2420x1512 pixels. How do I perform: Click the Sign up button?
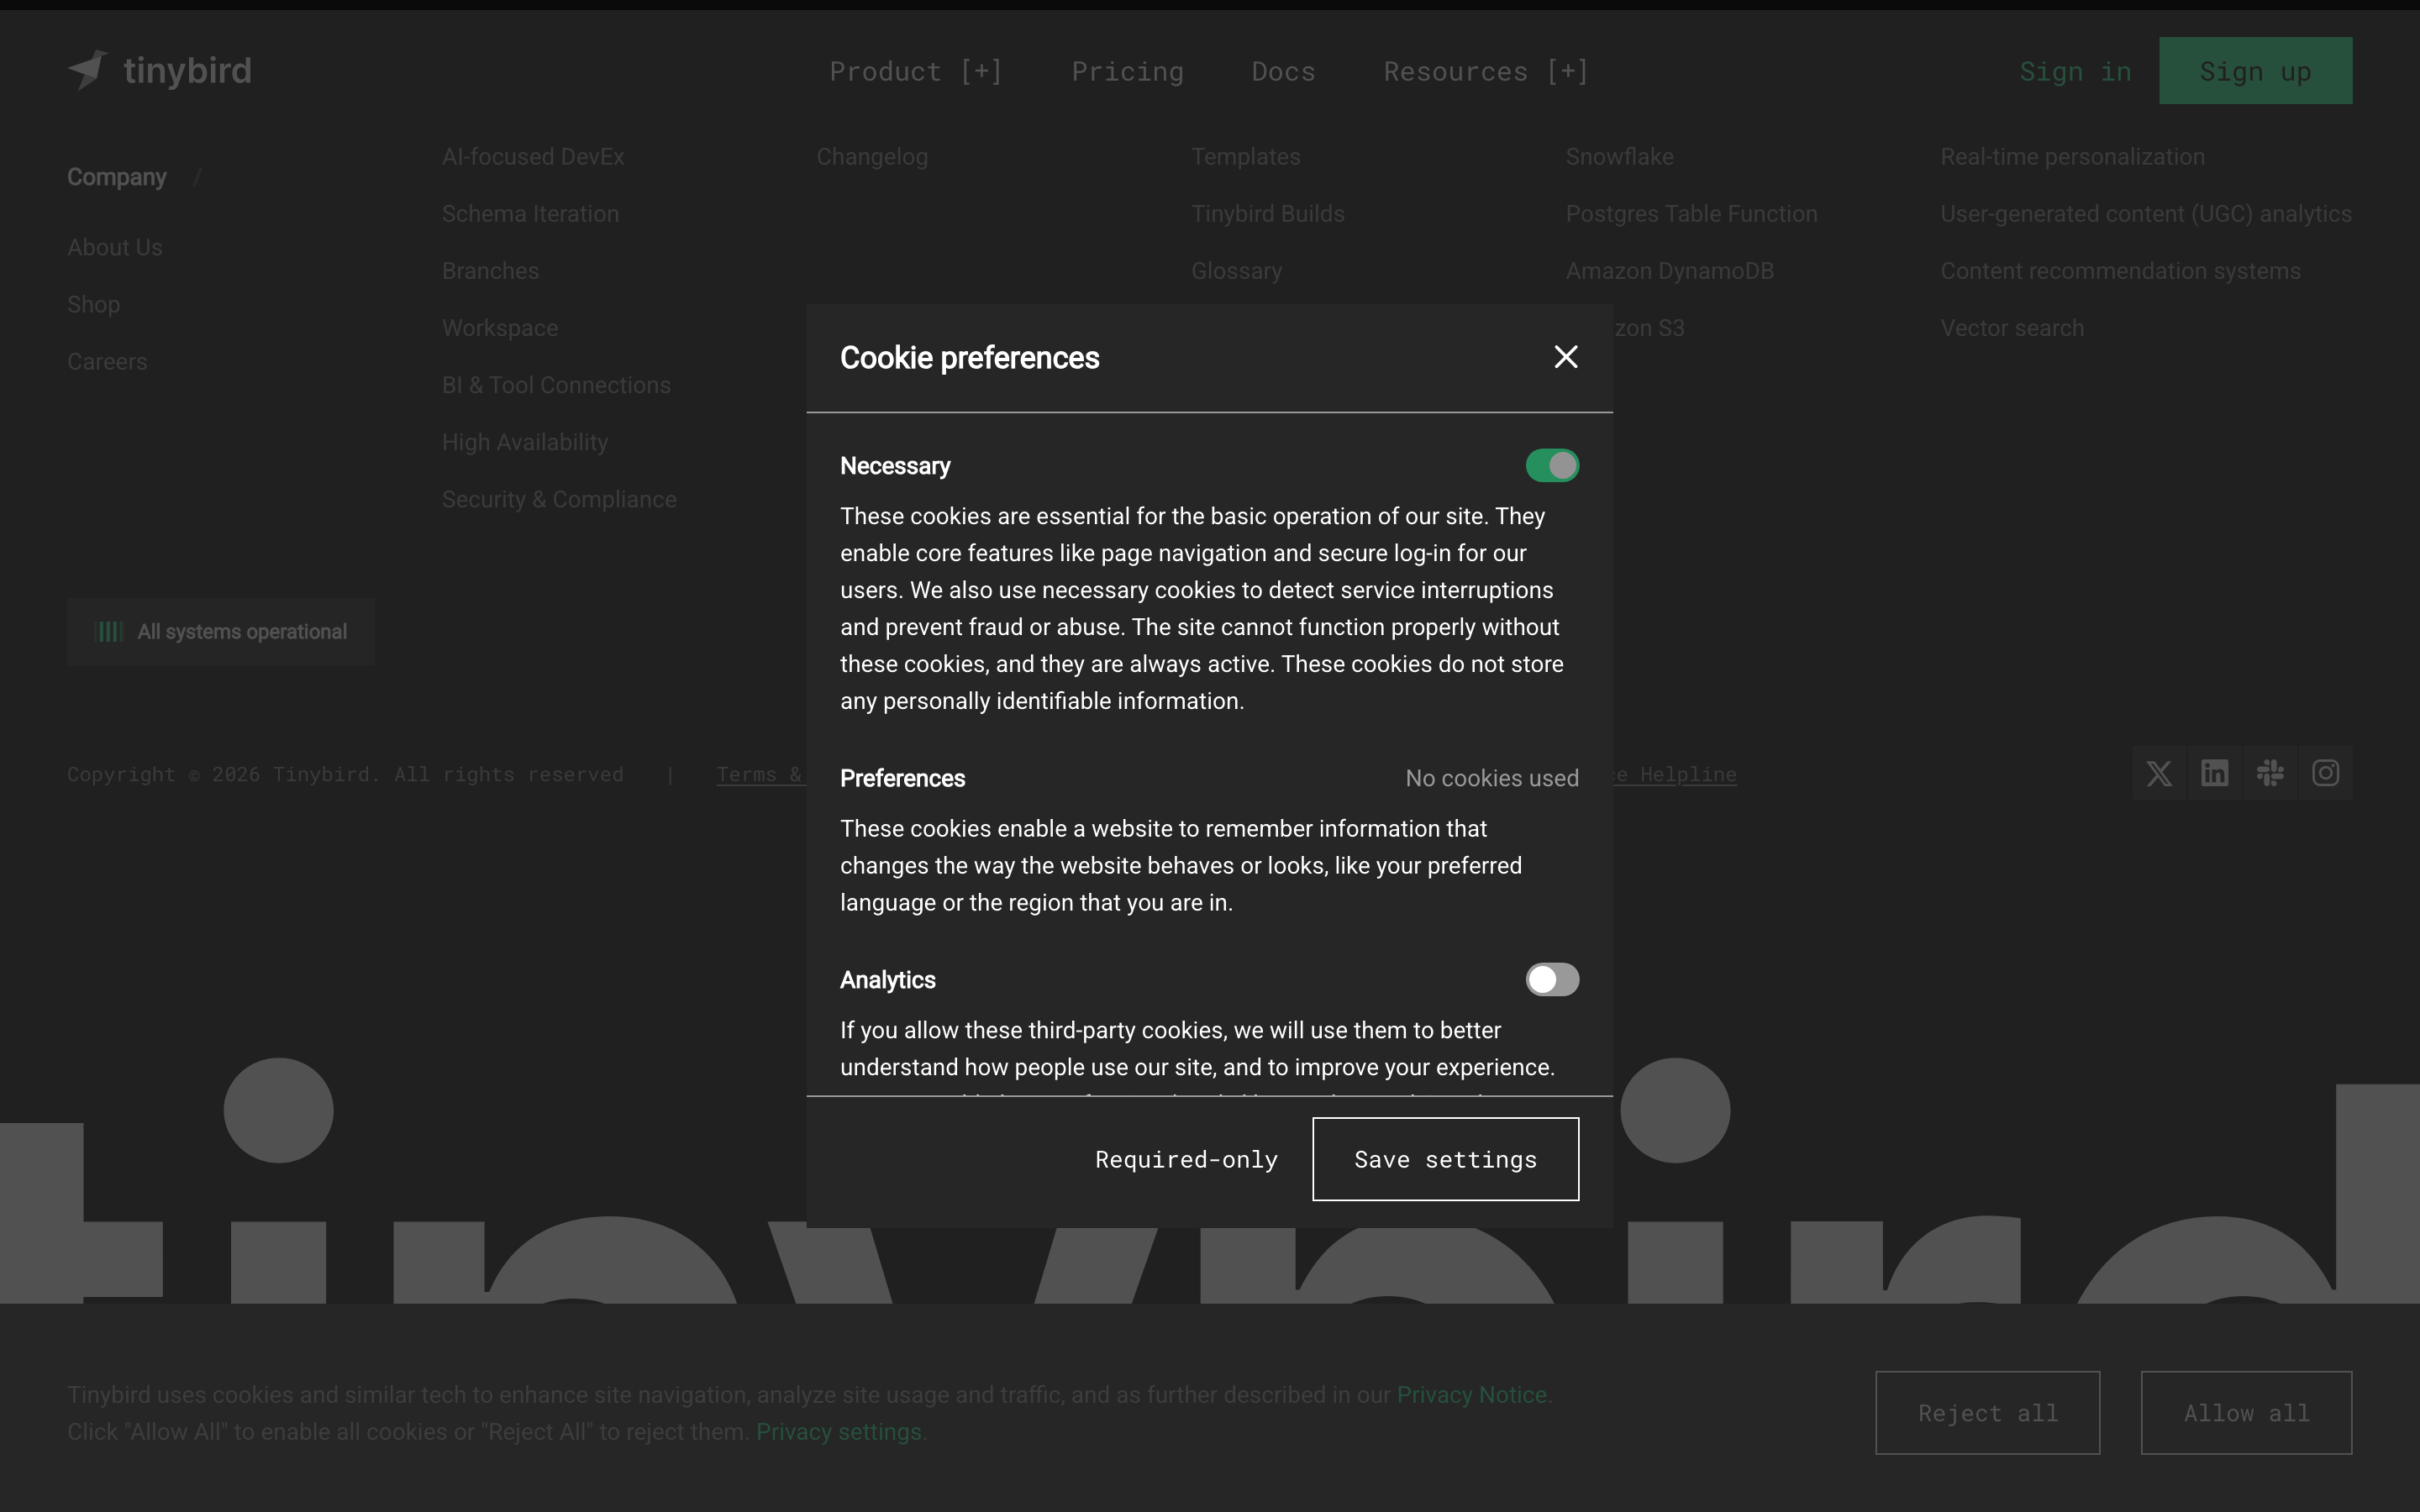click(2255, 70)
